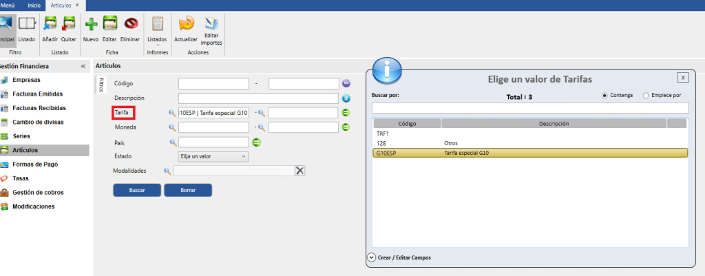Click the Descripción input field
Viewport: 705px width, 276px height.
coord(258,98)
